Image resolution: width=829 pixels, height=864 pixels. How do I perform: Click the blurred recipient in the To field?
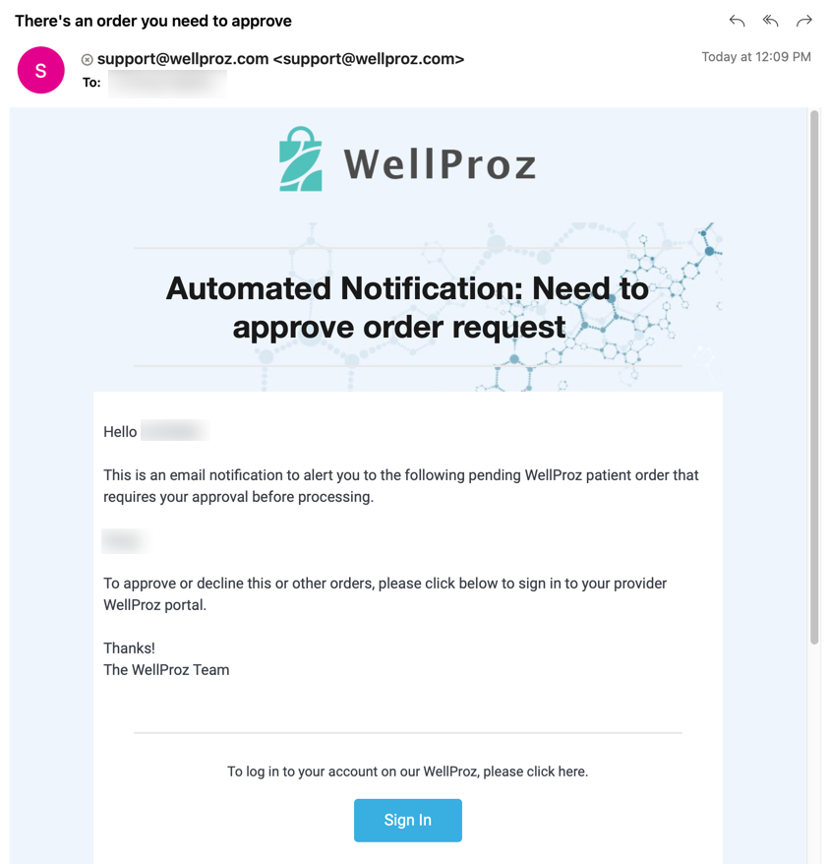(x=167, y=84)
